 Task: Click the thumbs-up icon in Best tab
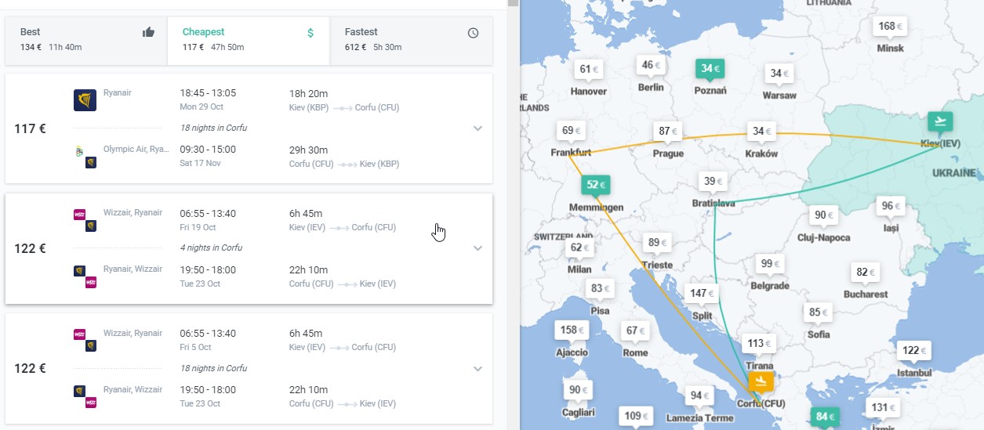(x=148, y=32)
